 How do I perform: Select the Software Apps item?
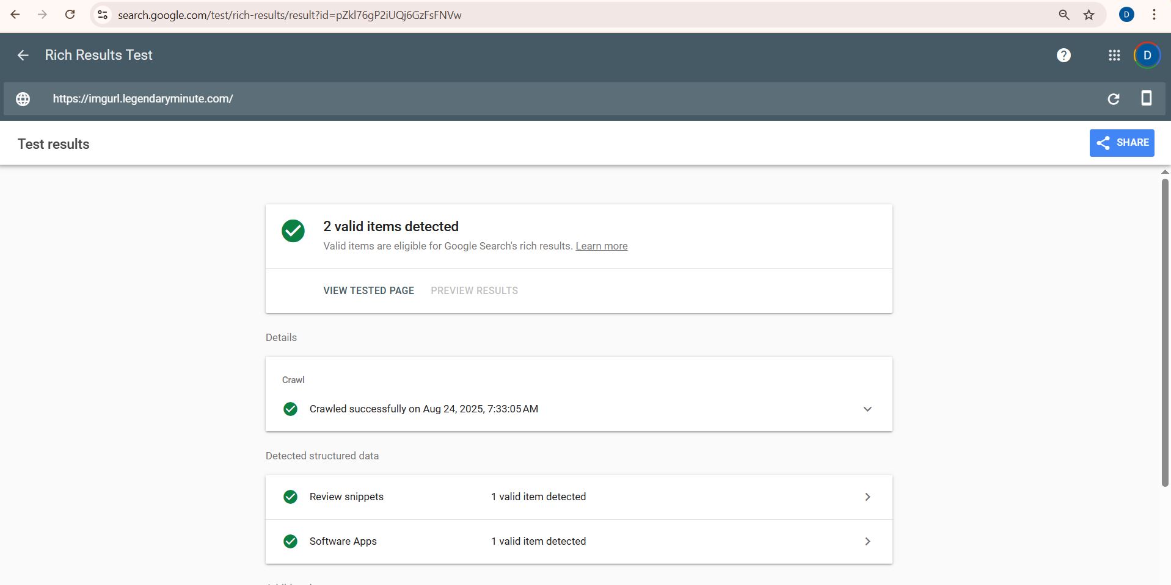578,542
